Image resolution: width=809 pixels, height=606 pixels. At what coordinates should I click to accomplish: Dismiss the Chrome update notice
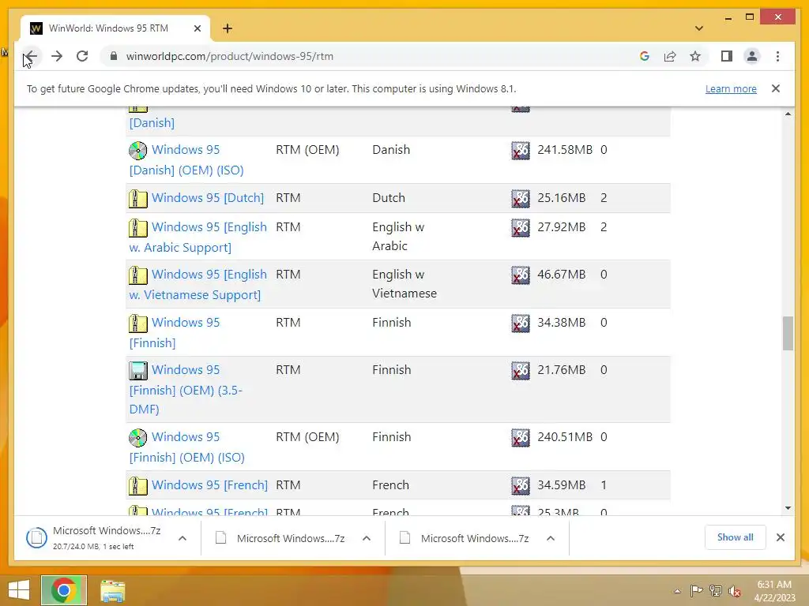(776, 88)
